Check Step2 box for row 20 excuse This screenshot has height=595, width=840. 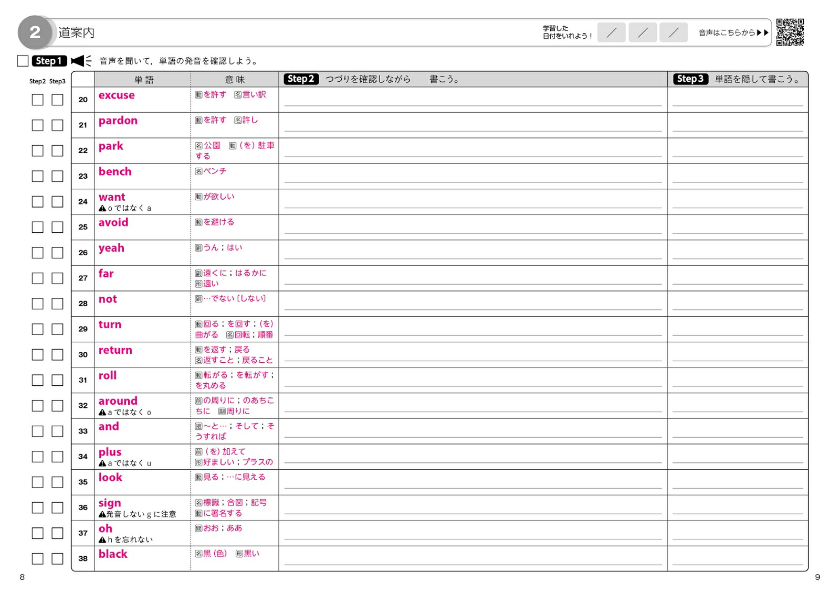tap(37, 100)
